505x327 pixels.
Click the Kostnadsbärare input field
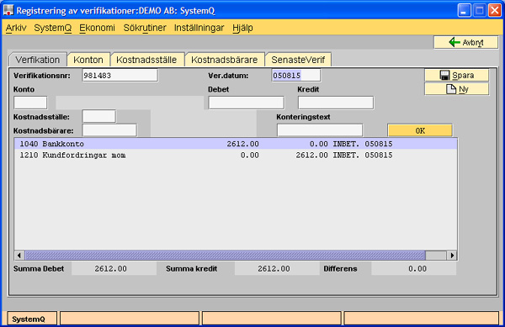[x=109, y=130]
